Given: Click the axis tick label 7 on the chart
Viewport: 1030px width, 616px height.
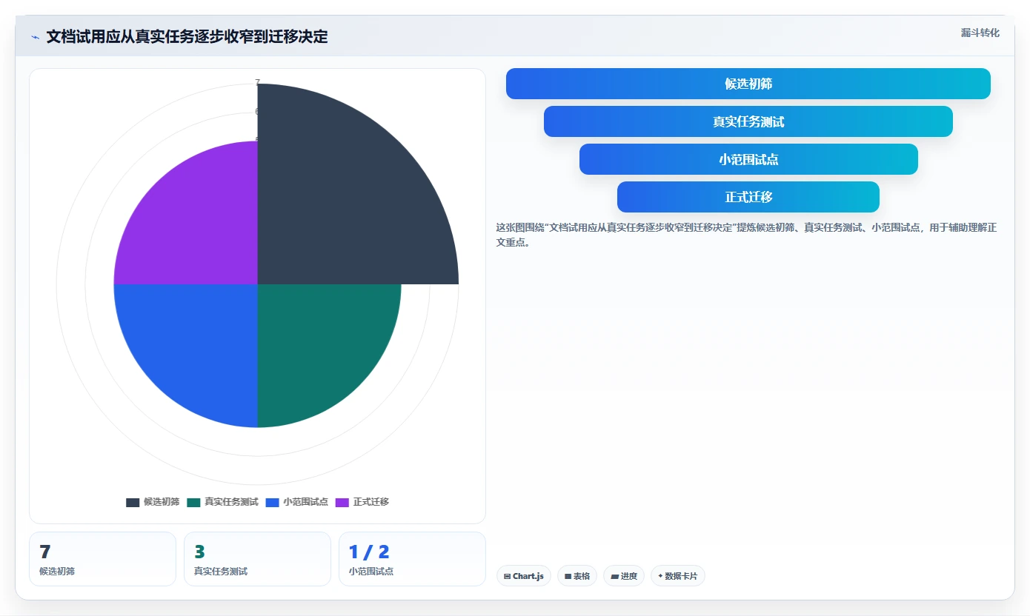Looking at the screenshot, I should tap(257, 82).
